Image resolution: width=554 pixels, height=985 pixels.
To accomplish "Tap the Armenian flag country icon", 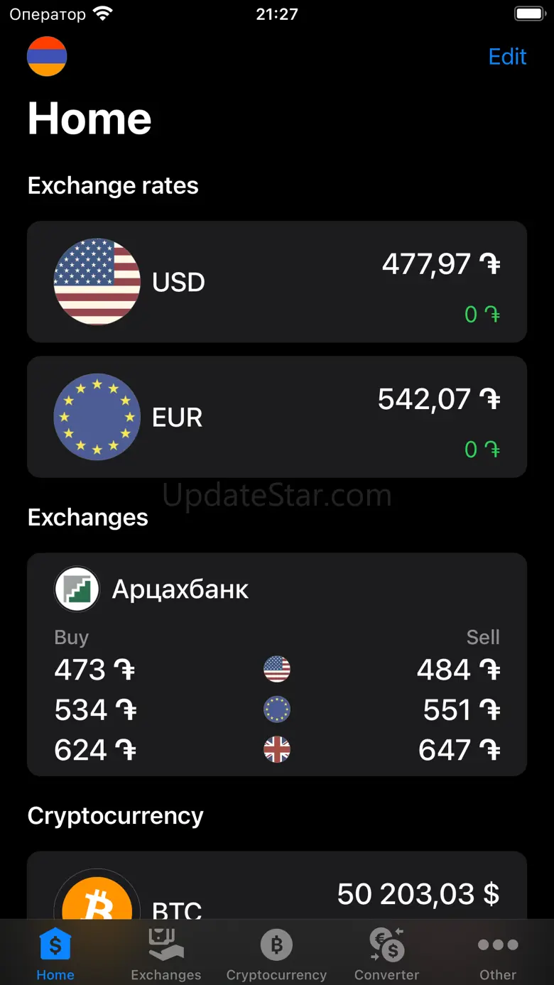I will tap(47, 56).
